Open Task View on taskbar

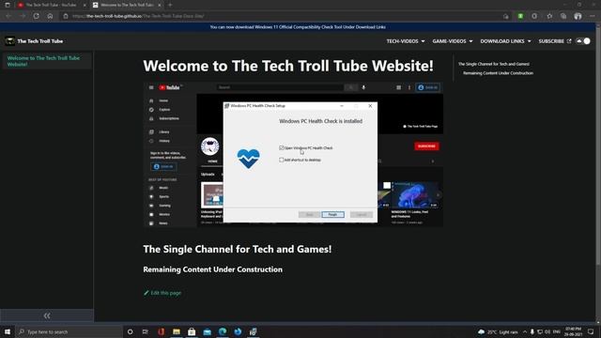tap(146, 331)
